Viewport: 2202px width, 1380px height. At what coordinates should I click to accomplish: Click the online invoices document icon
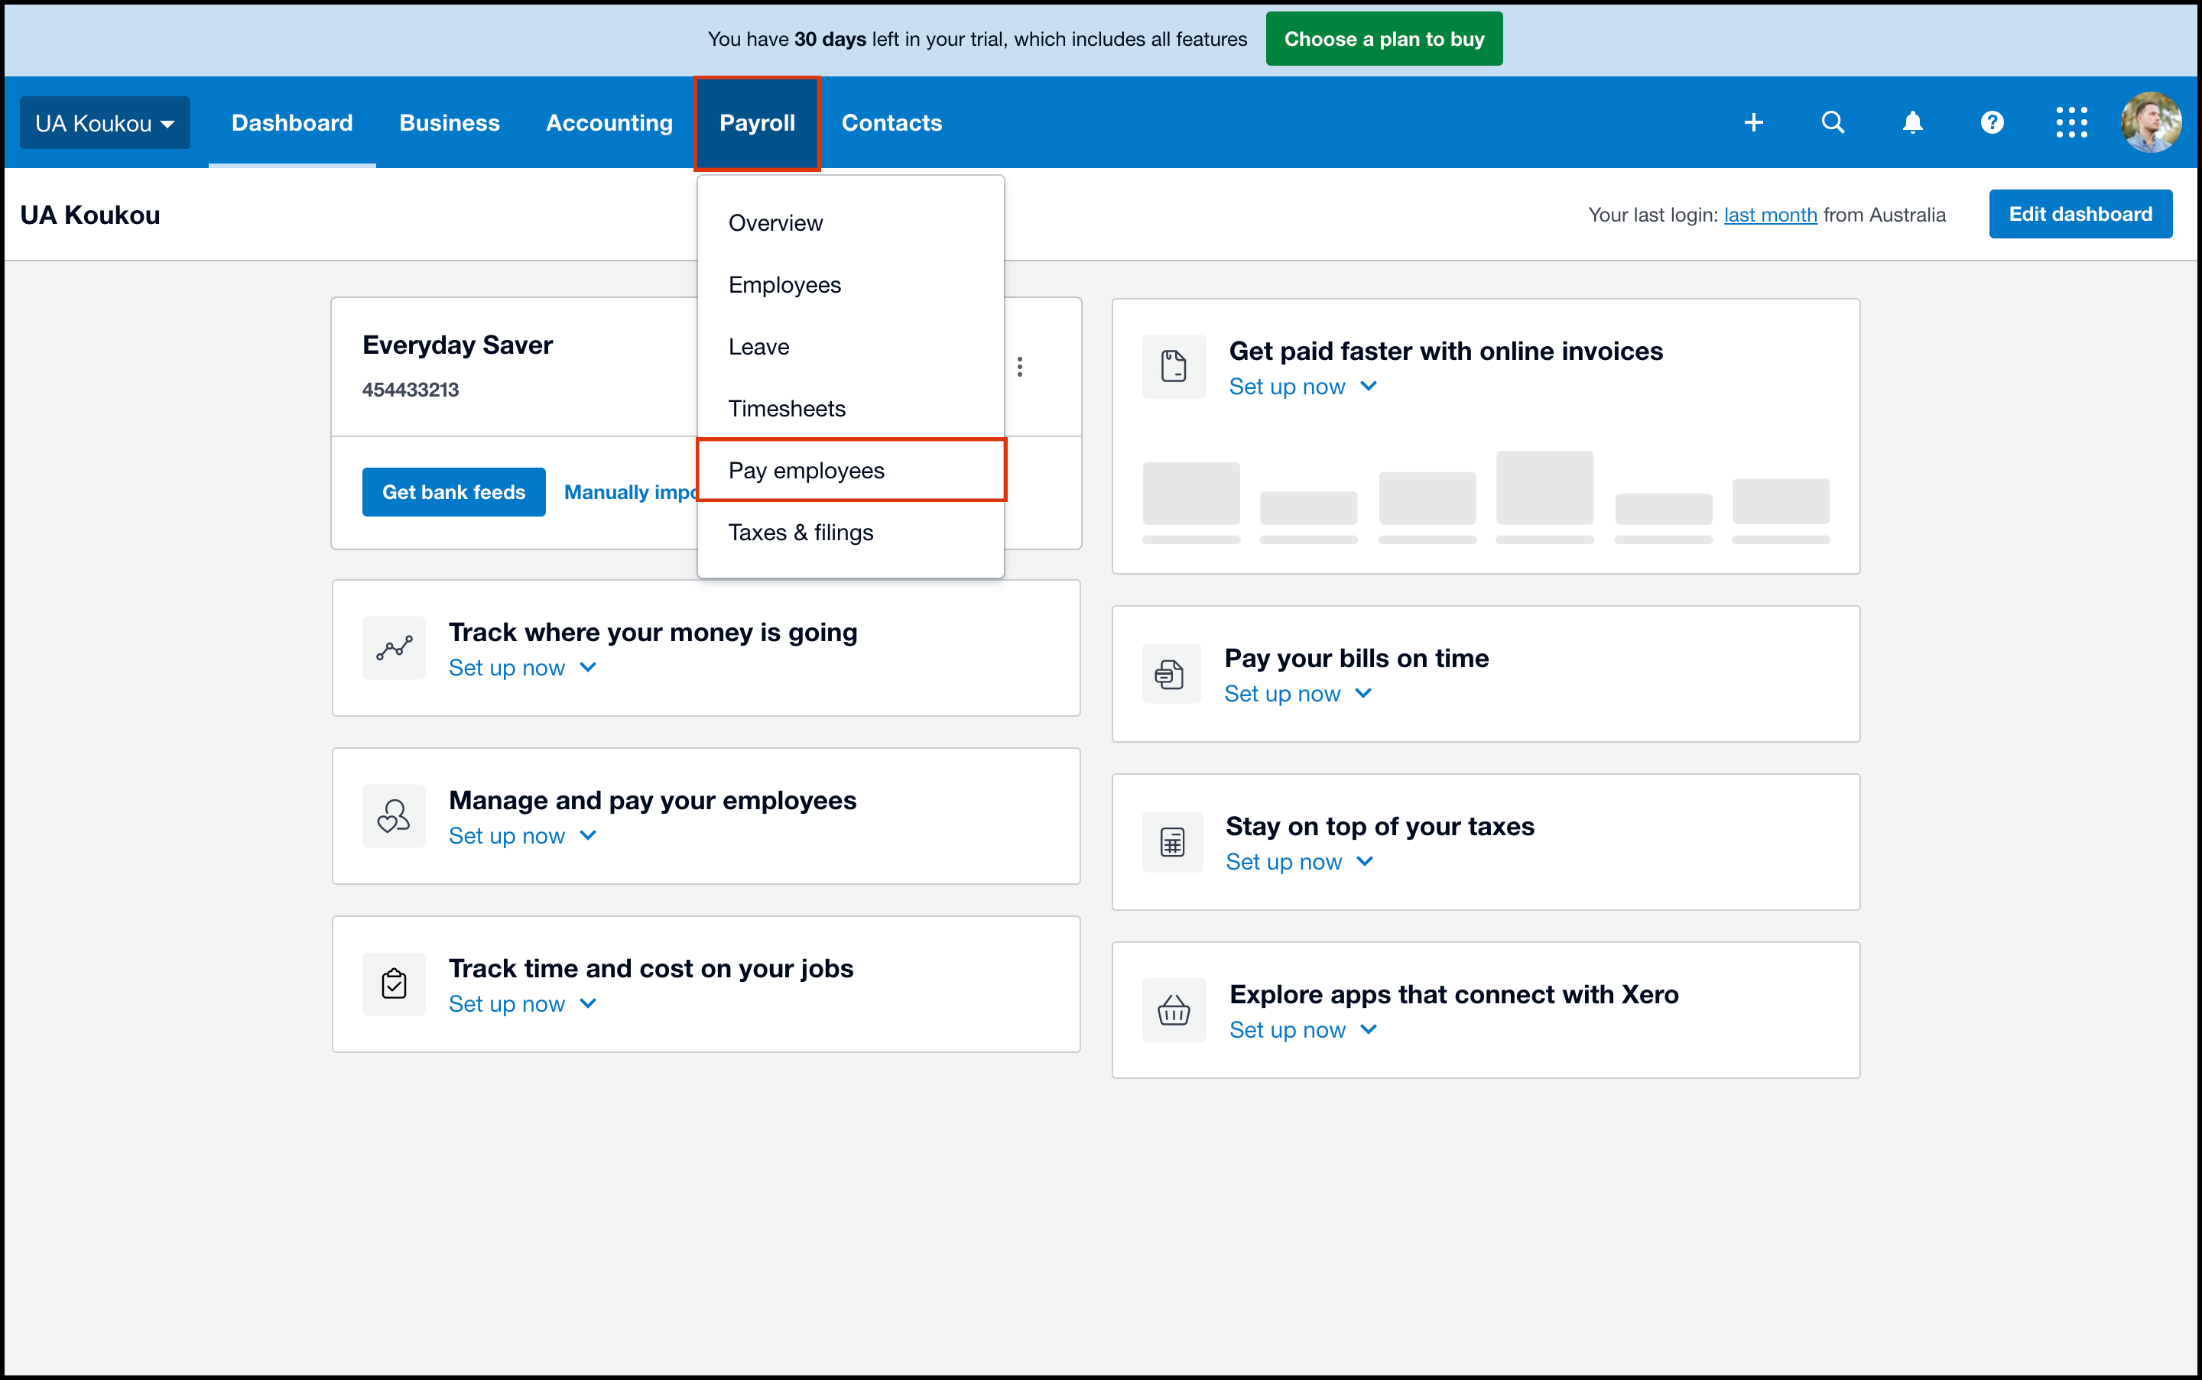click(1173, 367)
